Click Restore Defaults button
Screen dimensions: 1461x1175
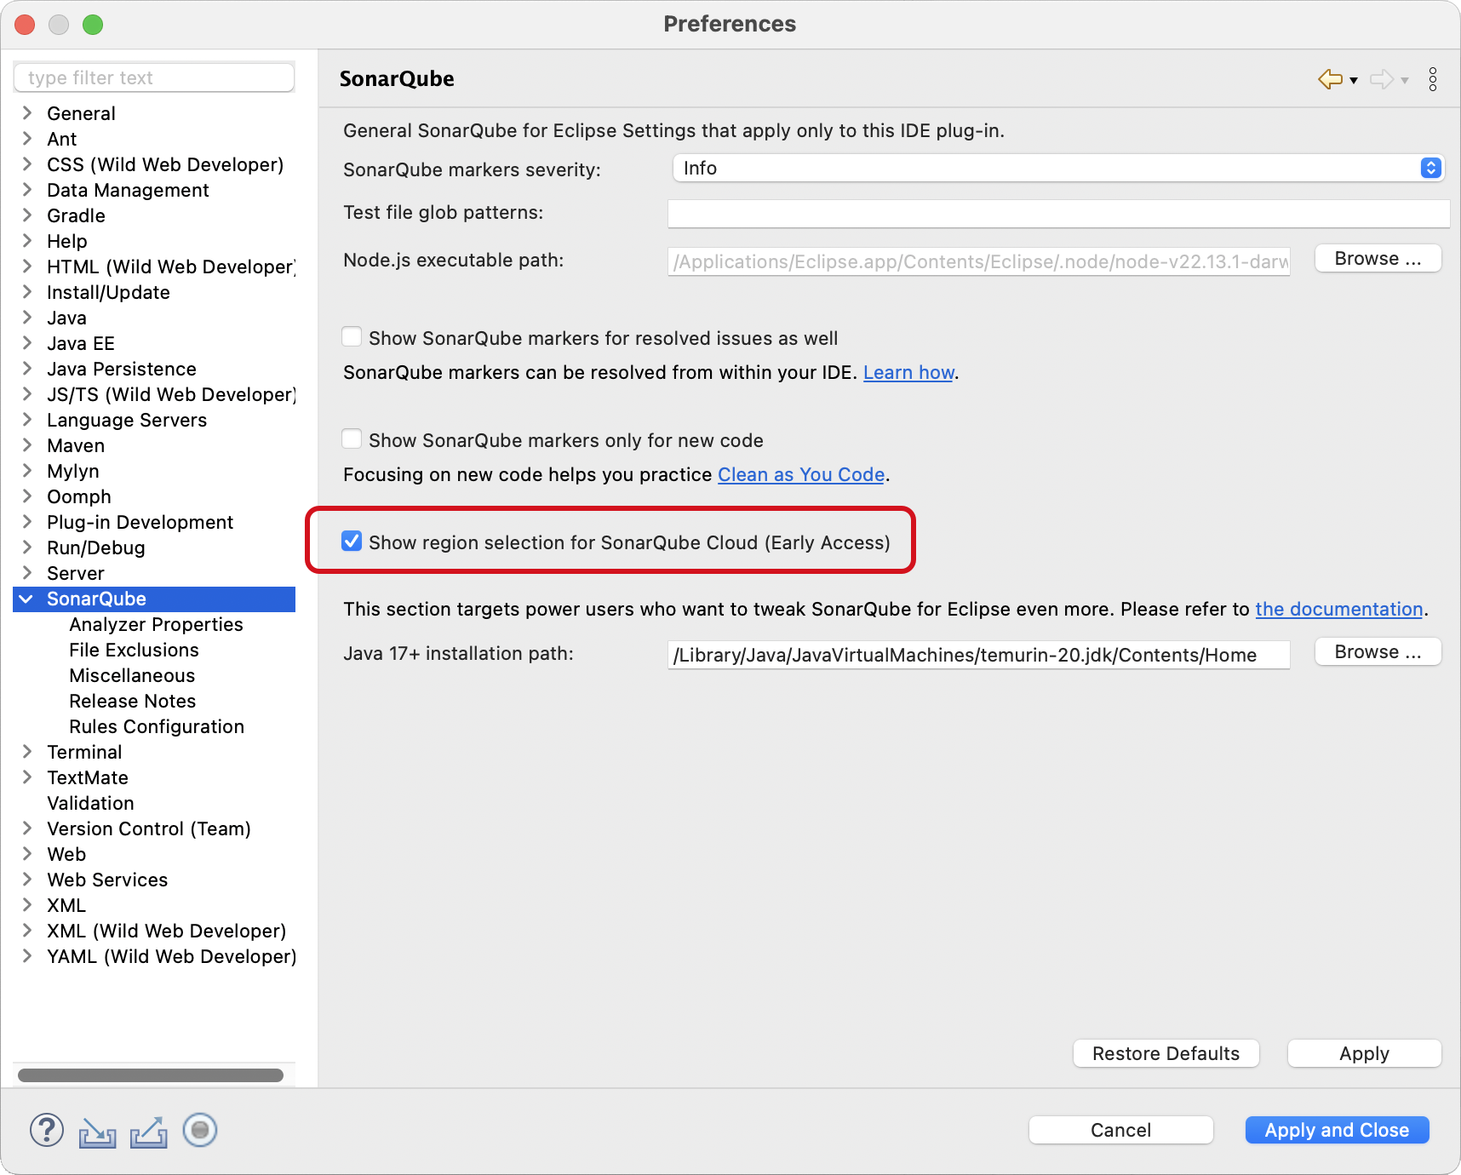coord(1166,1053)
